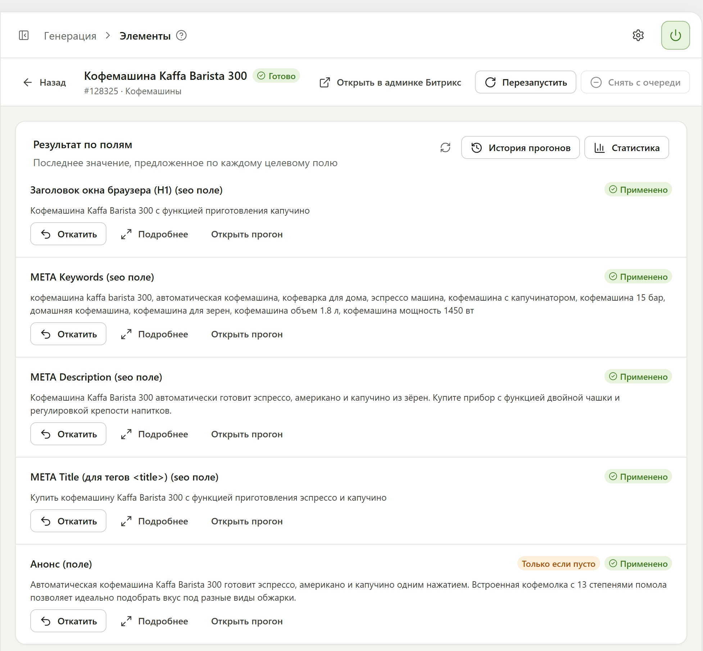Click Только если пусто badge
The image size is (703, 651).
[x=558, y=564]
